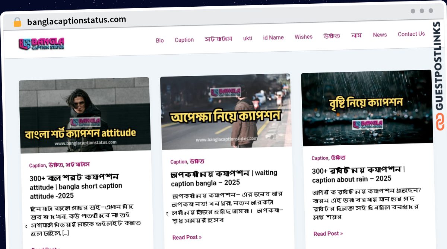Open the waiting caption post thumbnail
Screen dimensions: 447x249
[226, 111]
